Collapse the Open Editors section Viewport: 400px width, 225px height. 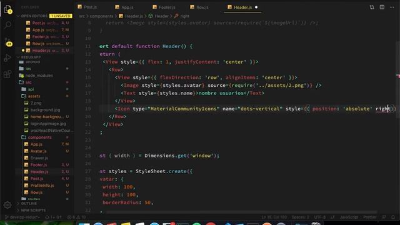click(x=34, y=16)
